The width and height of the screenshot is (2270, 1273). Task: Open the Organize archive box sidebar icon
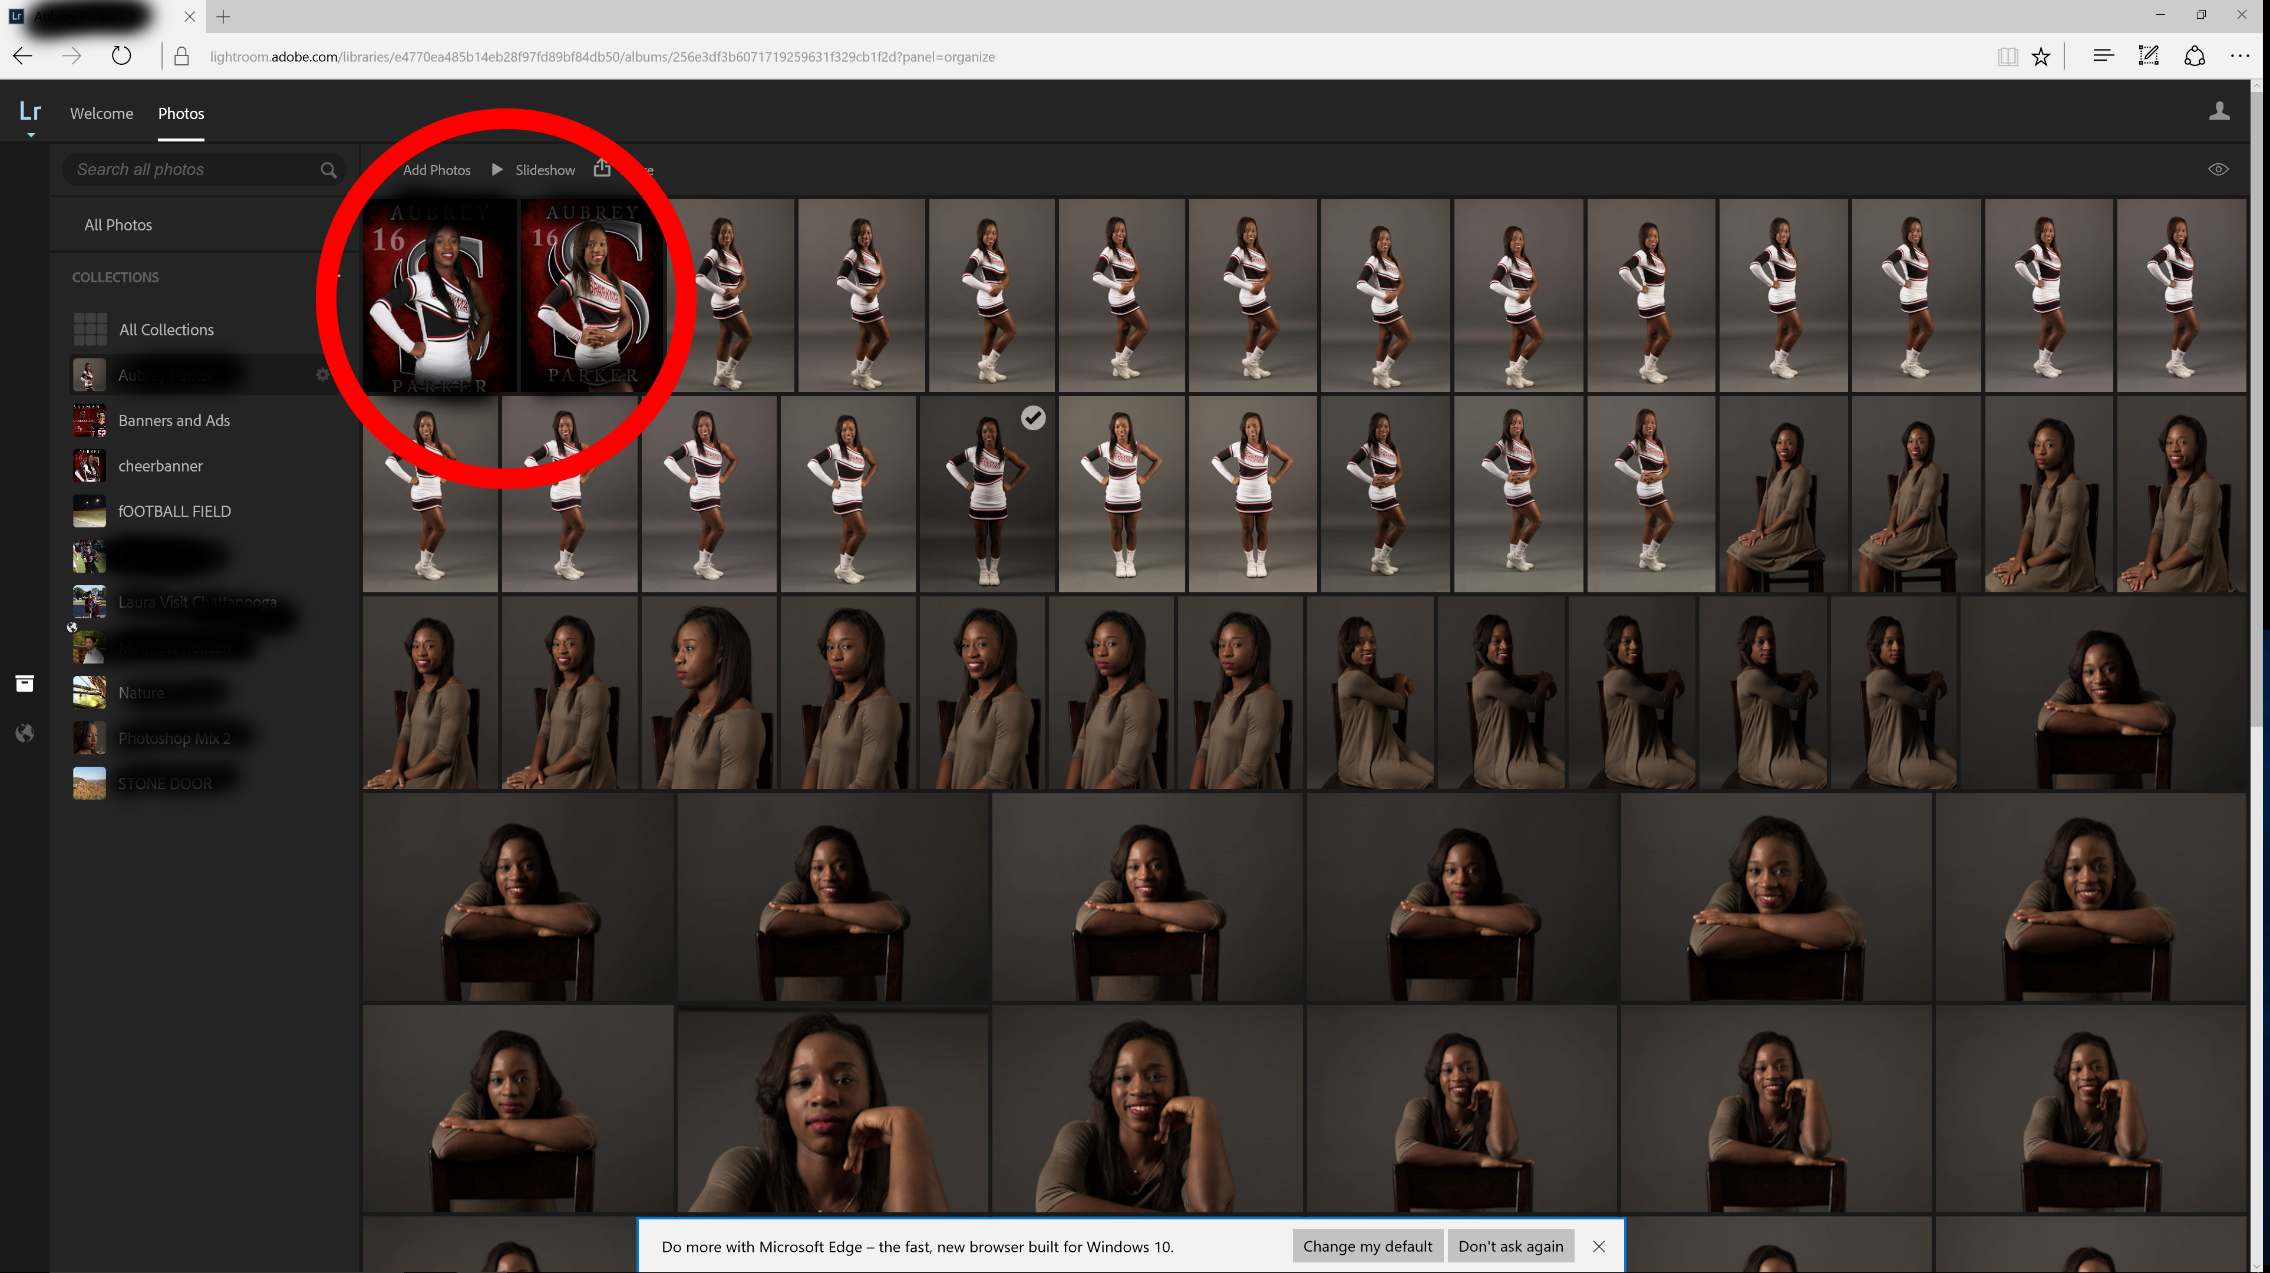tap(25, 683)
